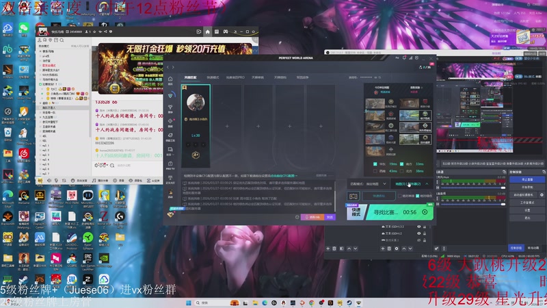Click home icon in YY title bar
Viewport: 547px width, 308px height.
(208, 31)
